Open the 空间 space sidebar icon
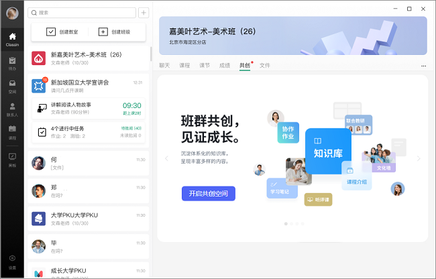This screenshot has height=279, width=436. tap(12, 87)
